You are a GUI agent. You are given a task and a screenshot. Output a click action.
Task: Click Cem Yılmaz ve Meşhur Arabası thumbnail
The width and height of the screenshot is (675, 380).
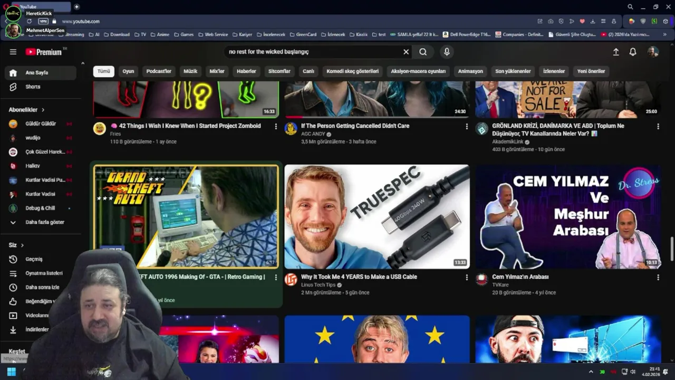[568, 217]
